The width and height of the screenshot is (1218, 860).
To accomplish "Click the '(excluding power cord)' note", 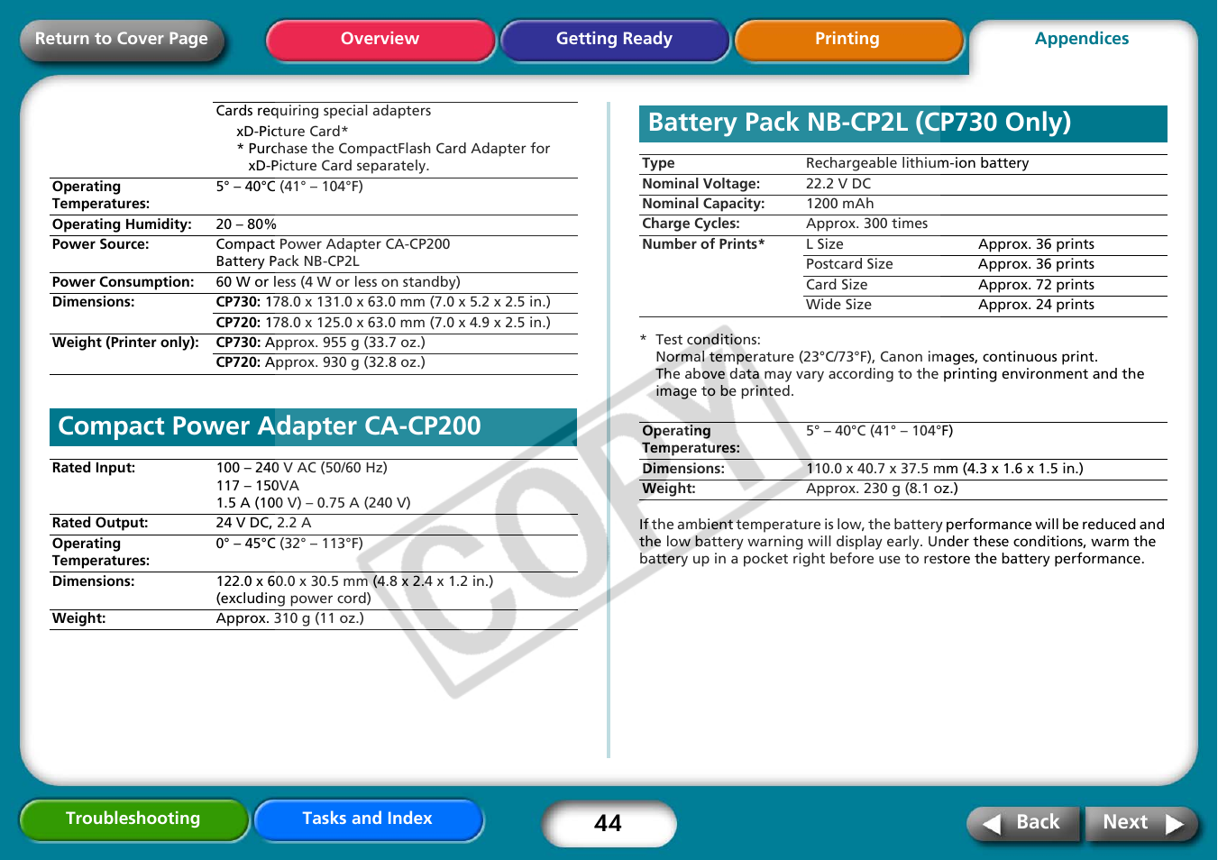I will (x=293, y=599).
